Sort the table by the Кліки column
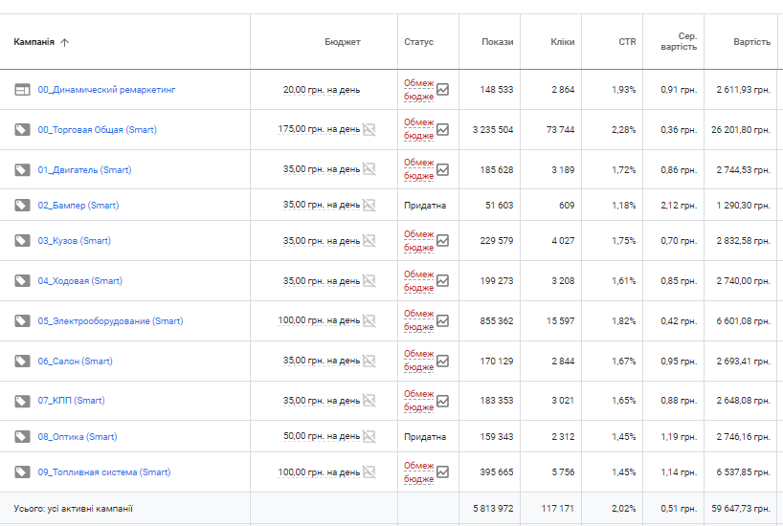Viewport: 783px width, 526px height. click(x=563, y=42)
